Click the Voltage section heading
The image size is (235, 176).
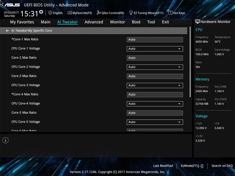[201, 116]
